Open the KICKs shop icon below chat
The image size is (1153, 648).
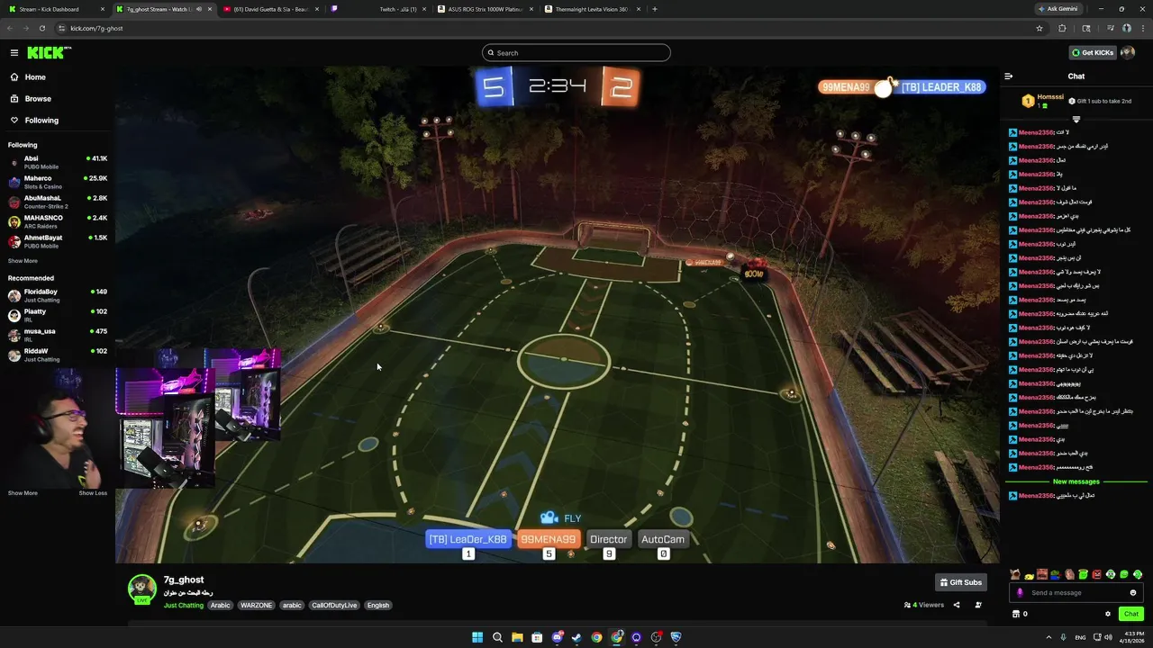1016,614
